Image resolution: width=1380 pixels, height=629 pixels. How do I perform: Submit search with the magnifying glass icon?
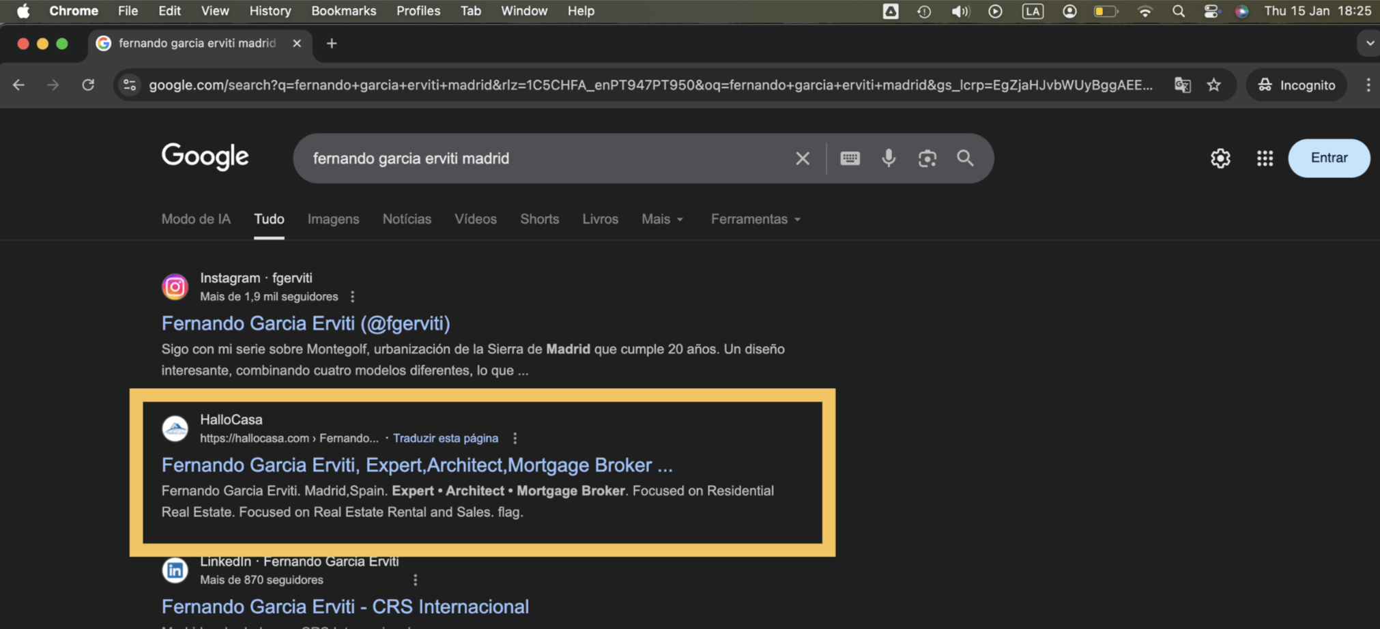[x=965, y=158]
